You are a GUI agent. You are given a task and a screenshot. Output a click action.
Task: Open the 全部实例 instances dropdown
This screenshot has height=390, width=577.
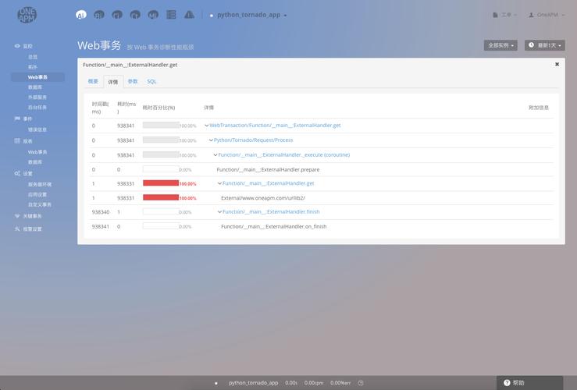point(500,45)
